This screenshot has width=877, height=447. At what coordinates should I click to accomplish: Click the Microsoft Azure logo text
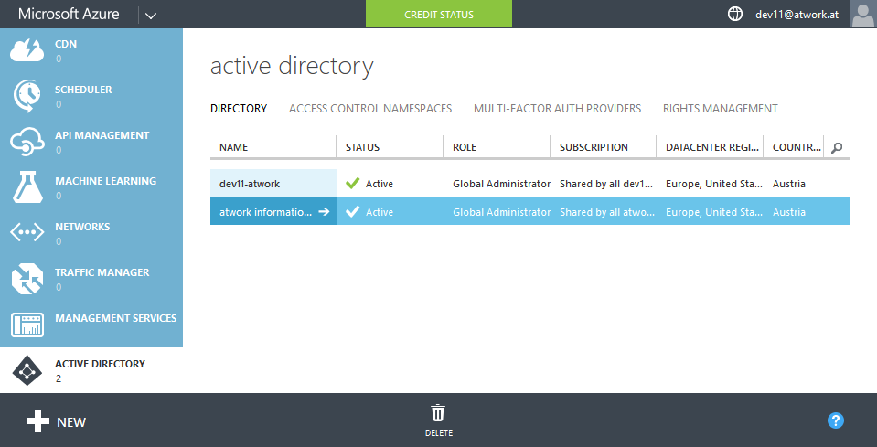[69, 14]
